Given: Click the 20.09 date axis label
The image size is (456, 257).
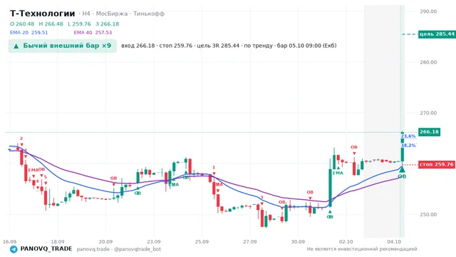Looking at the screenshot, I should (x=105, y=241).
